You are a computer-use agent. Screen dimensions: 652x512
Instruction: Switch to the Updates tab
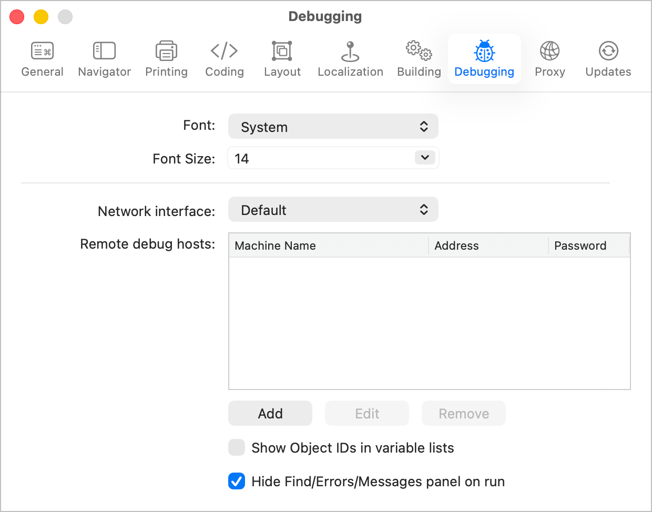(x=608, y=58)
